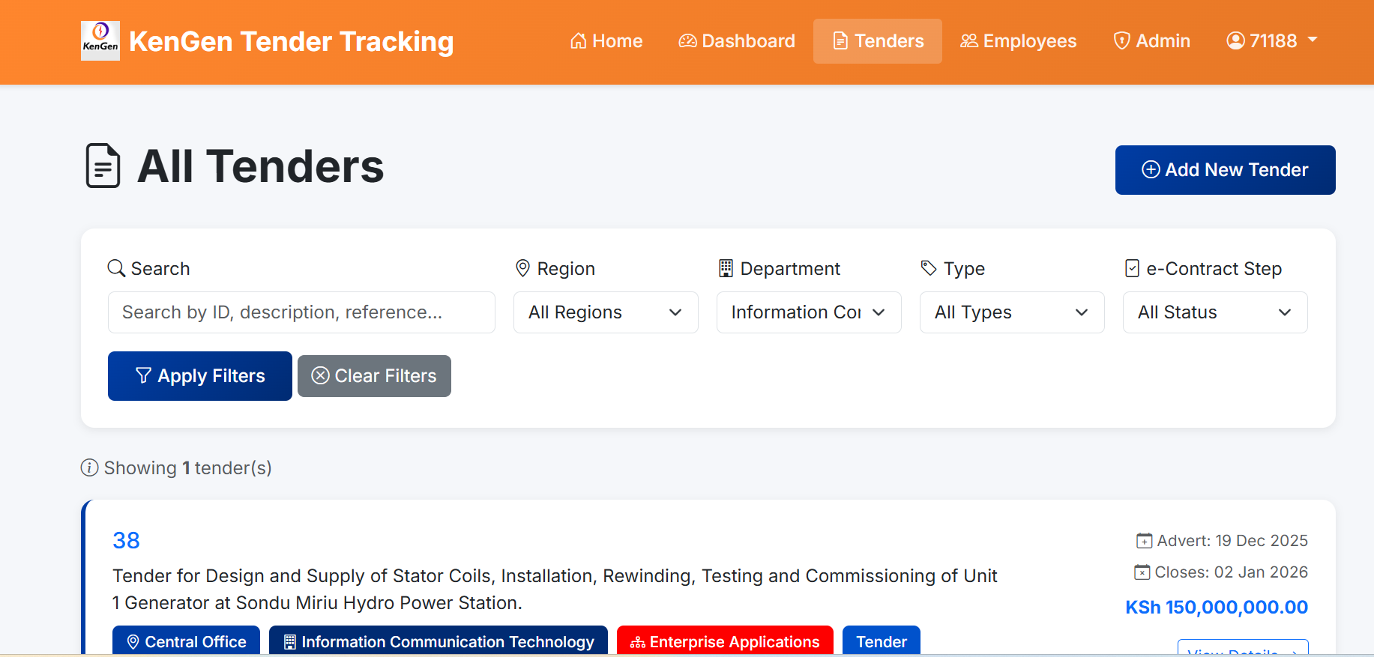This screenshot has height=657, width=1374.
Task: Click the Closes: 02 Jan 2026 text
Action: 1231,572
